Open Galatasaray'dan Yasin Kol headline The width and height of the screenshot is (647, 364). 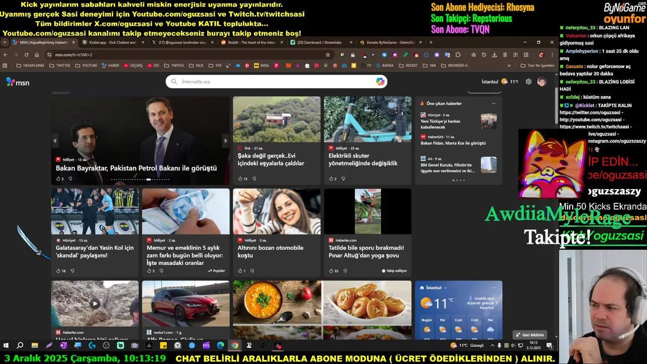pyautogui.click(x=95, y=252)
